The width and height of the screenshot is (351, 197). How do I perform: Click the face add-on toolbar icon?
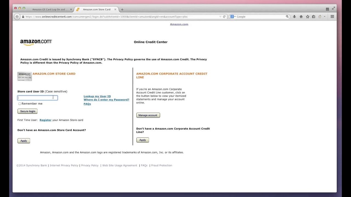click(x=320, y=17)
